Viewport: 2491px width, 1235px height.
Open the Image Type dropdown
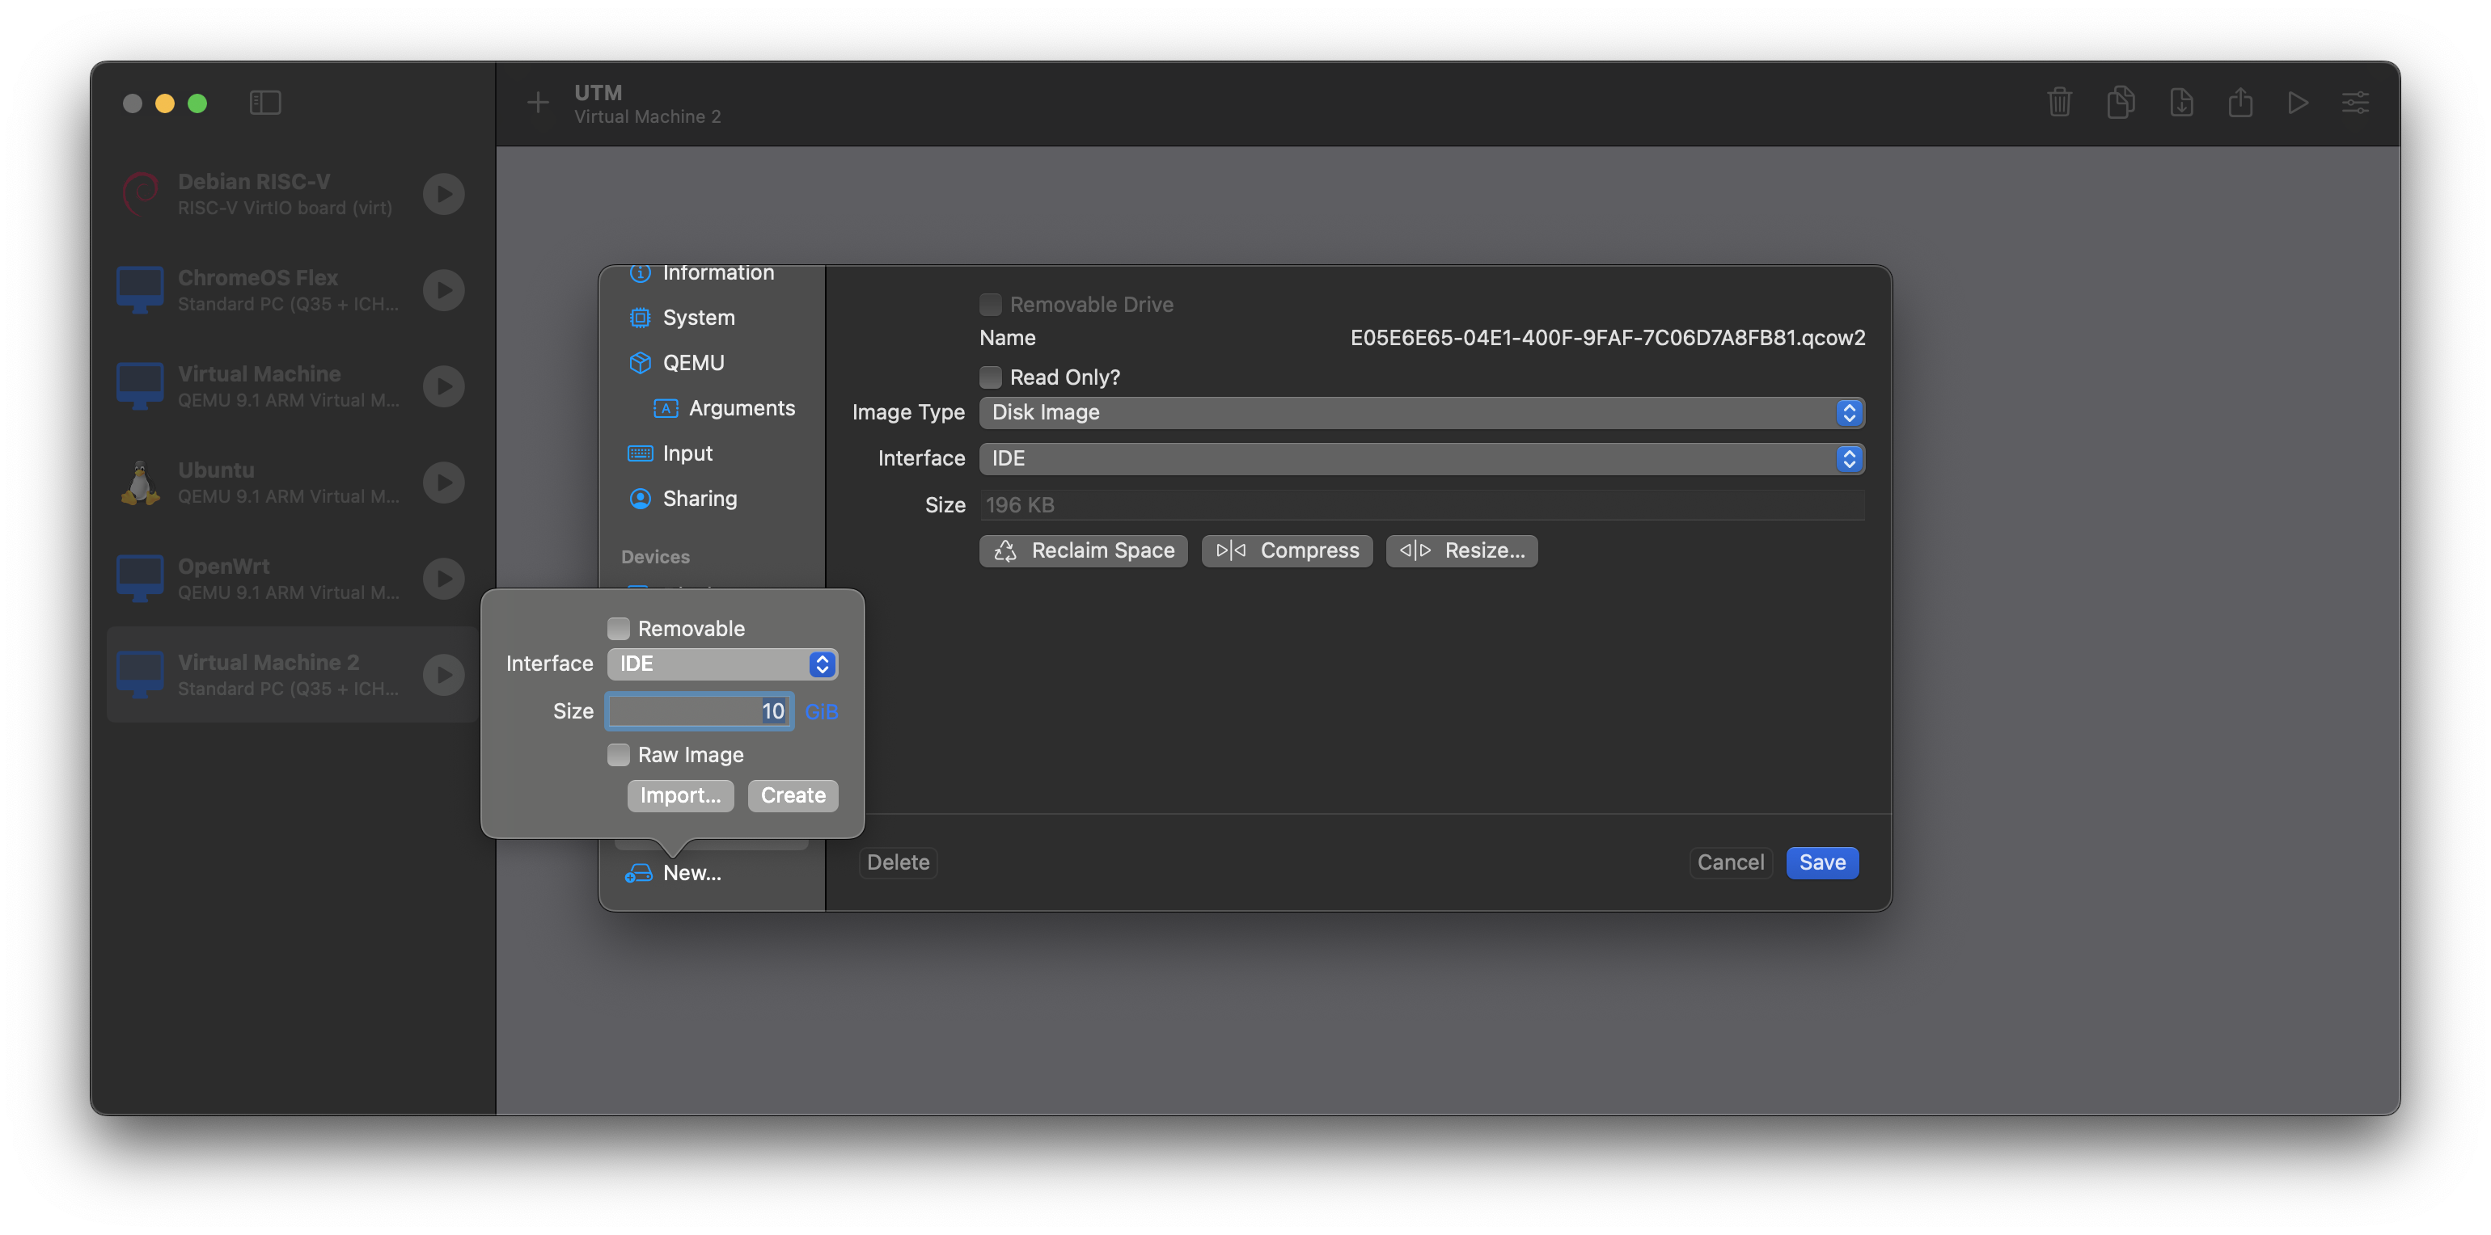[1420, 413]
